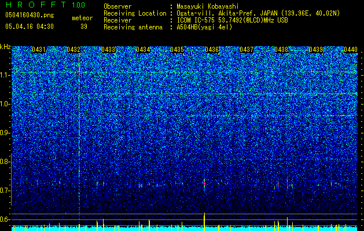Image resolution: width=364 pixels, height=231 pixels.
Task: Click the Receiving Location label
Action: click(x=135, y=13)
